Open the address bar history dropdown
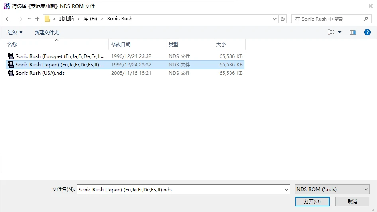 pos(274,19)
